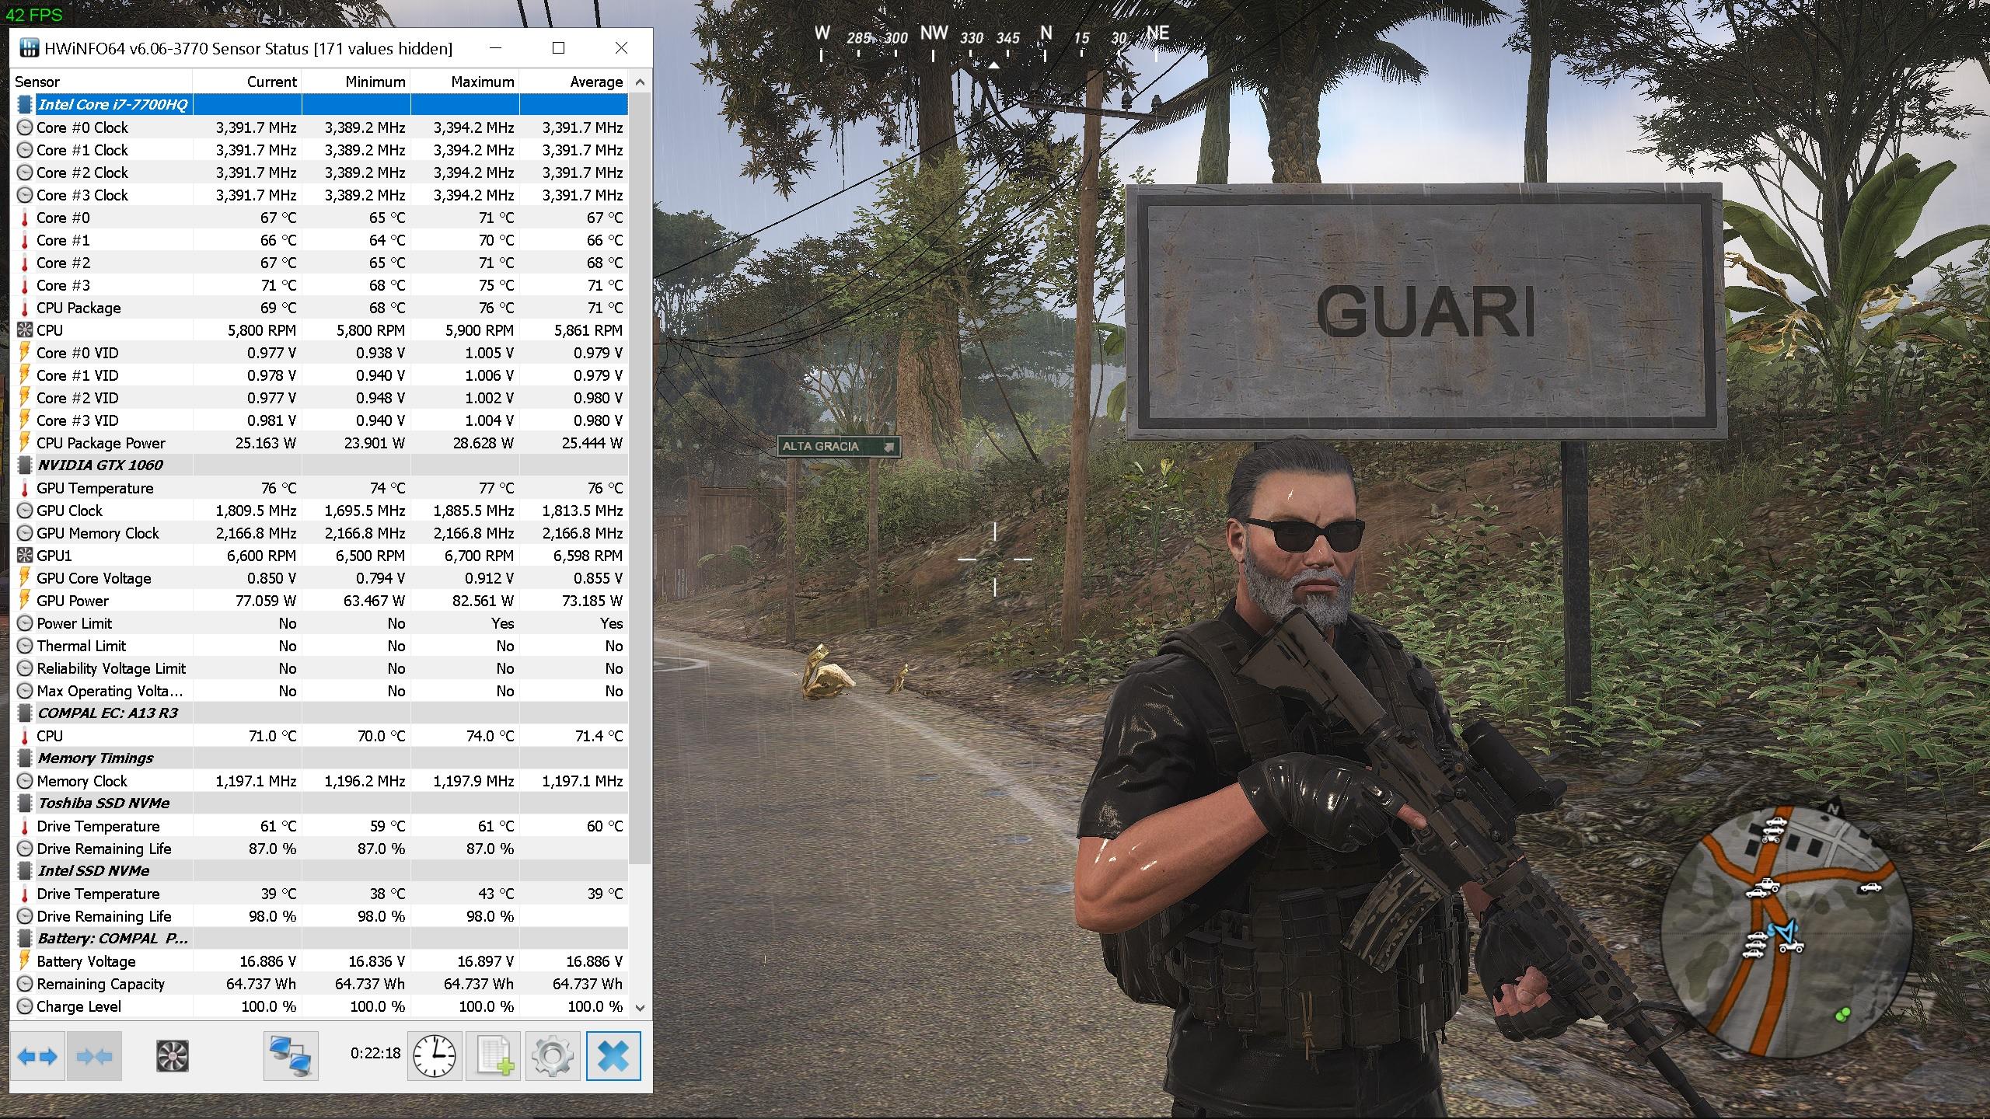Click the blue X close sensors button
1990x1119 pixels.
pos(613,1056)
